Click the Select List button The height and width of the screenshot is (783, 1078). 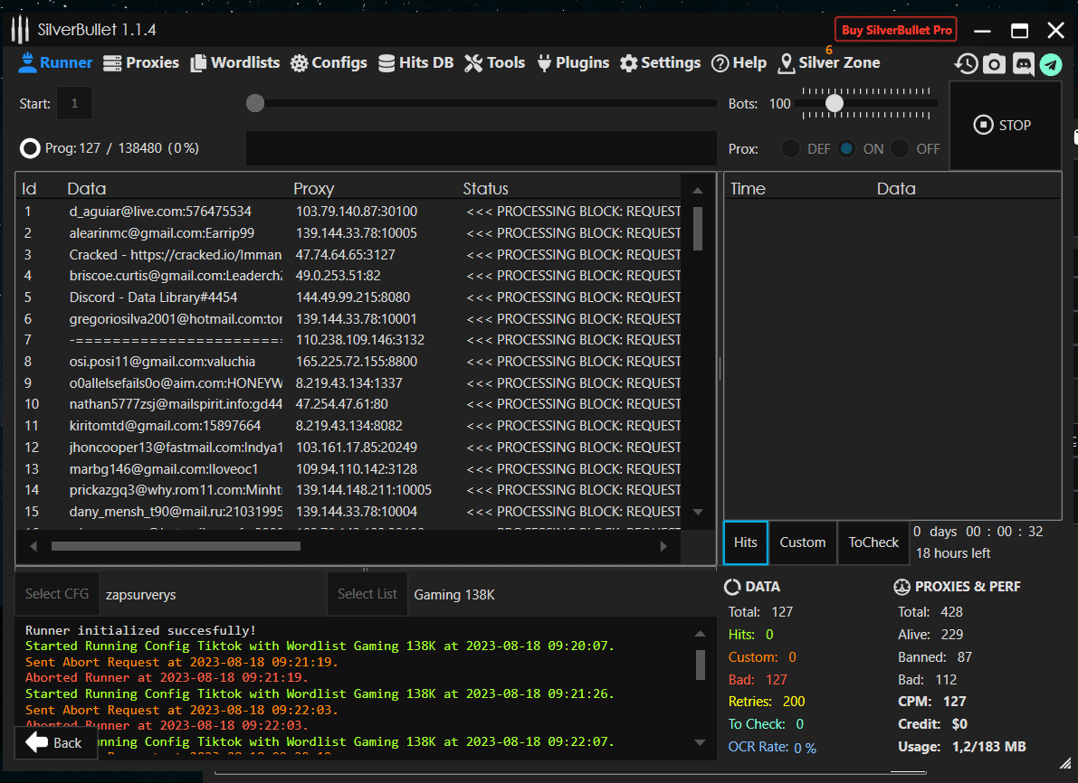coord(367,594)
